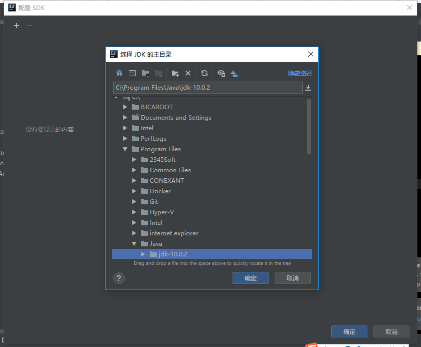The image size is (421, 347).
Task: Click 取消 in the JDK directory dialog
Action: 293,278
